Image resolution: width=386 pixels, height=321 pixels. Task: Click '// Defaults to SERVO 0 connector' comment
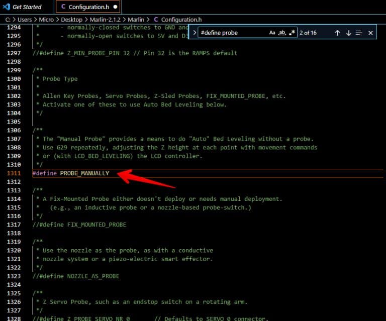211,318
